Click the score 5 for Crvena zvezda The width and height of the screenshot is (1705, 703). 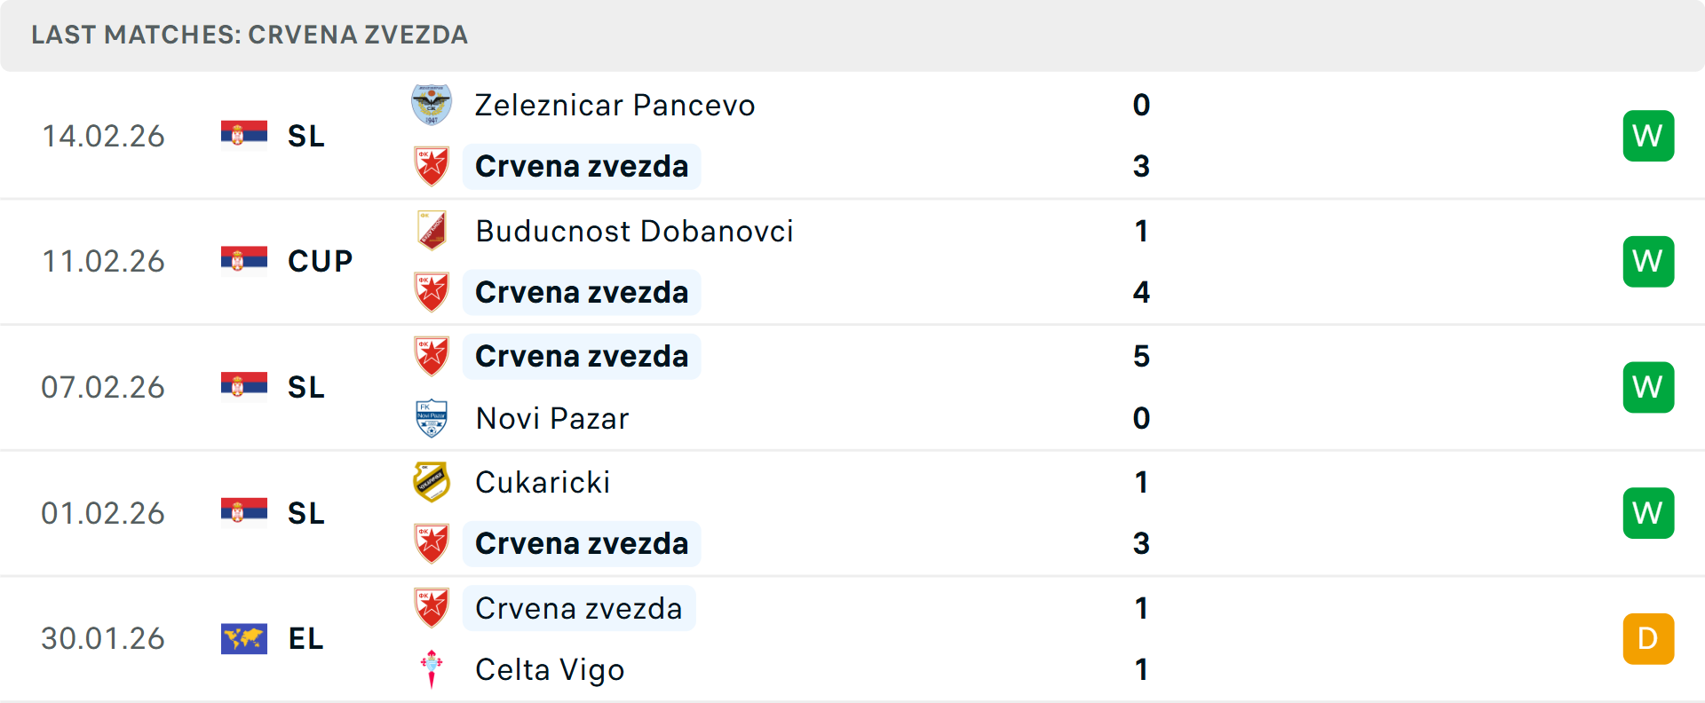[1142, 356]
